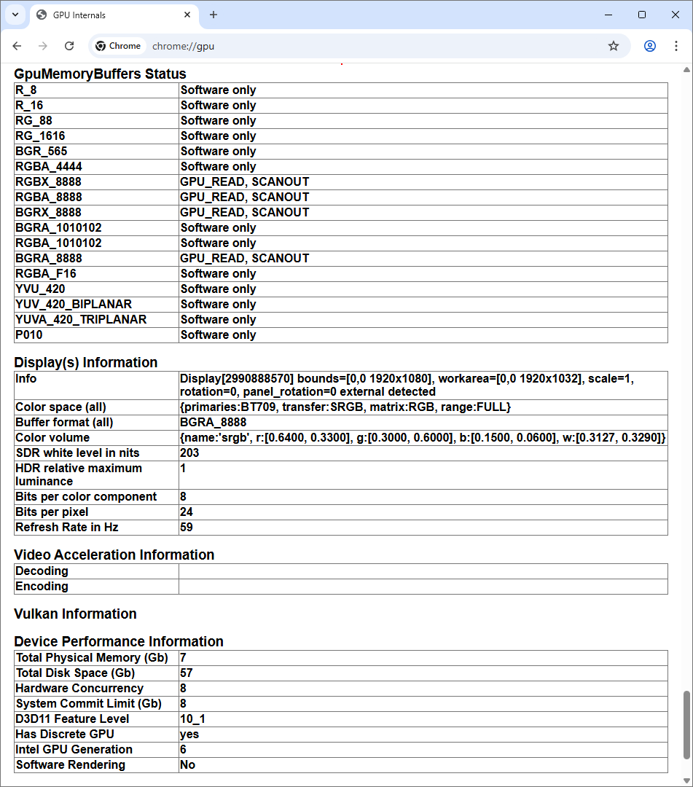This screenshot has width=693, height=787.
Task: Click the vertical scrollbar thumb
Action: tap(686, 725)
